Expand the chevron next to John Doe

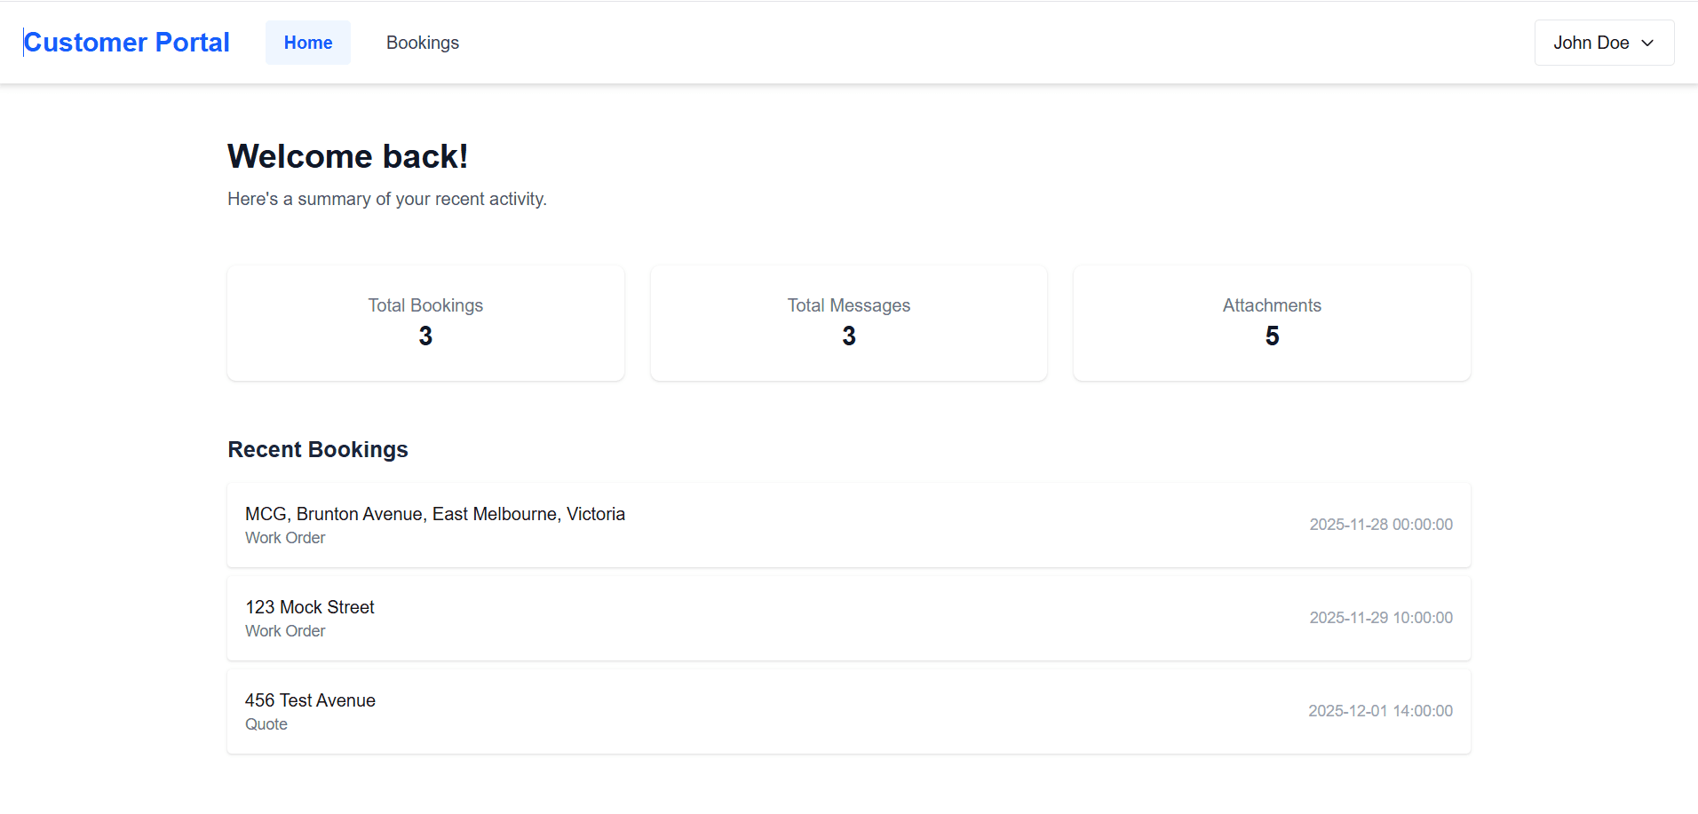click(x=1647, y=42)
